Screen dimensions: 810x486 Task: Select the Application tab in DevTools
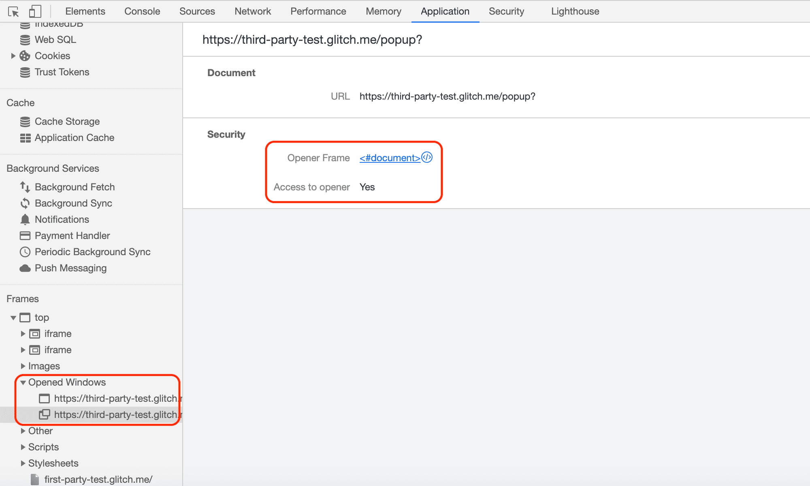444,11
